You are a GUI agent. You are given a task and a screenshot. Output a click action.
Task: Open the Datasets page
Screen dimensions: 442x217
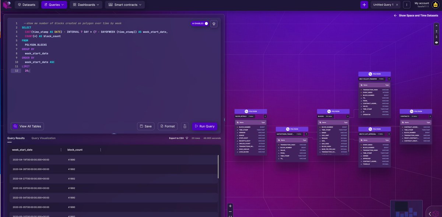click(27, 5)
